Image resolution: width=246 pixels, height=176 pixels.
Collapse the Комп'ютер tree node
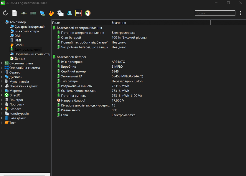(x=2, y=22)
